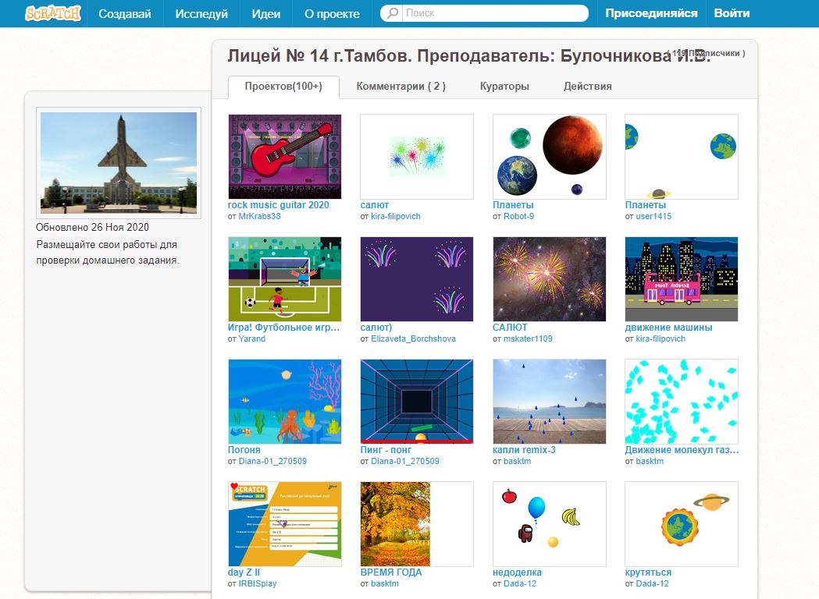819x599 pixels.
Task: Click the Войти sign-in link
Action: coord(732,13)
